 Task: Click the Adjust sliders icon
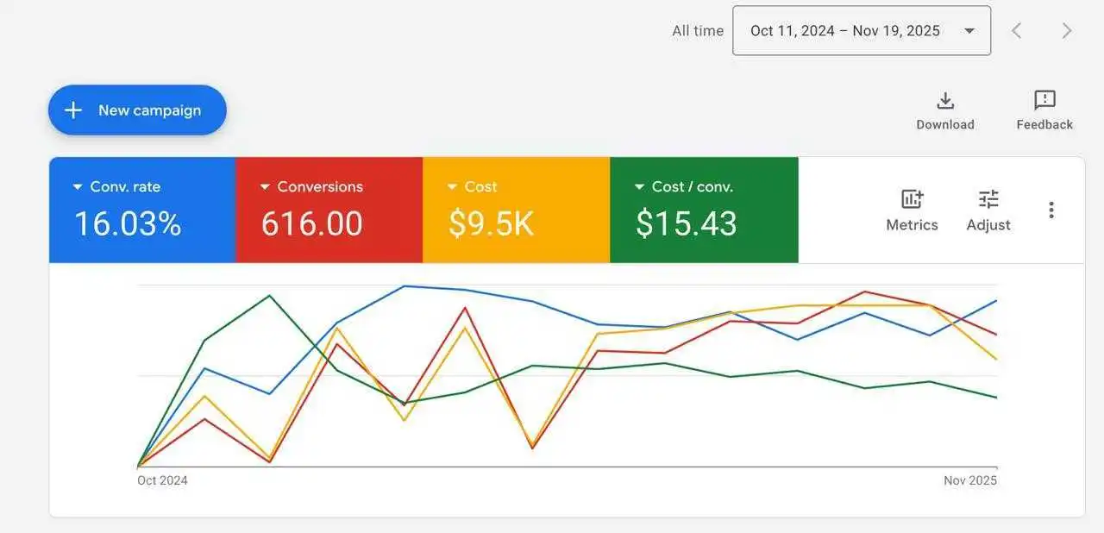[x=988, y=199]
